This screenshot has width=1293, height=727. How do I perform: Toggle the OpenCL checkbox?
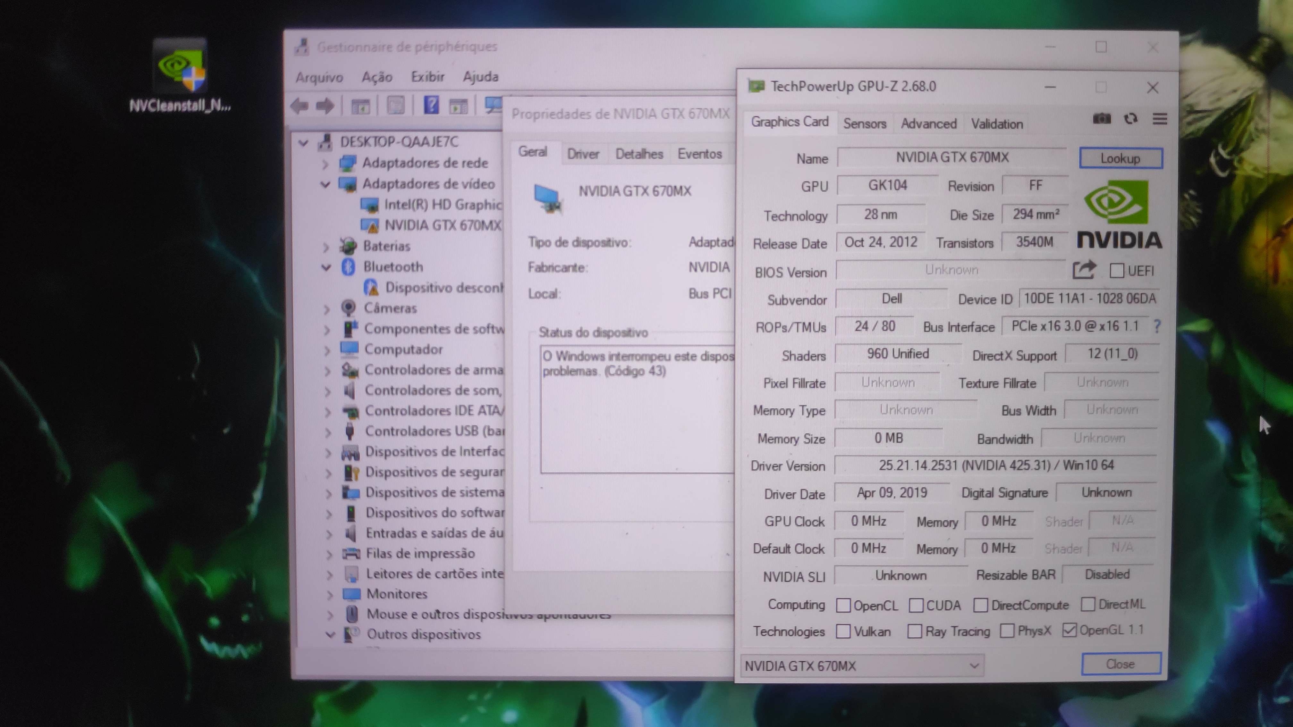[x=843, y=606]
